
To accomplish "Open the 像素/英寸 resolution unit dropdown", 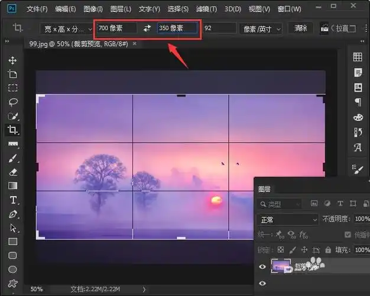I will coord(261,29).
